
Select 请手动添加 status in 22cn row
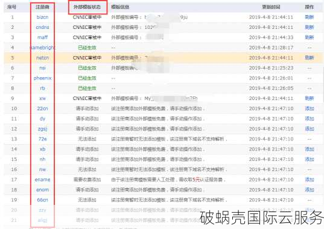(x=87, y=108)
